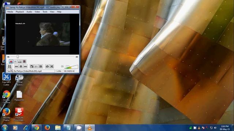This screenshot has width=234, height=131.
Task: Open the Tools menu
Action: [45, 12]
